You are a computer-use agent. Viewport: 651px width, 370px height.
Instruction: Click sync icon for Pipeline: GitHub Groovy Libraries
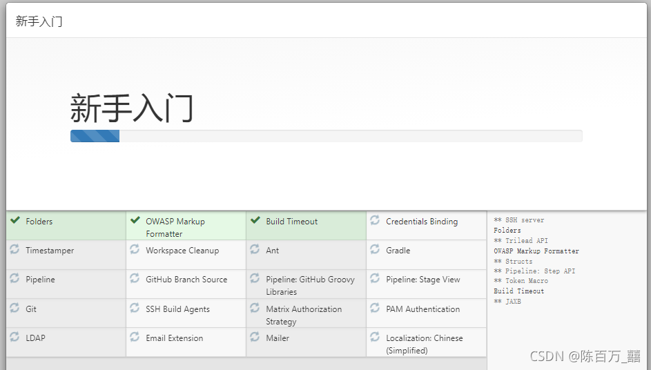click(255, 278)
